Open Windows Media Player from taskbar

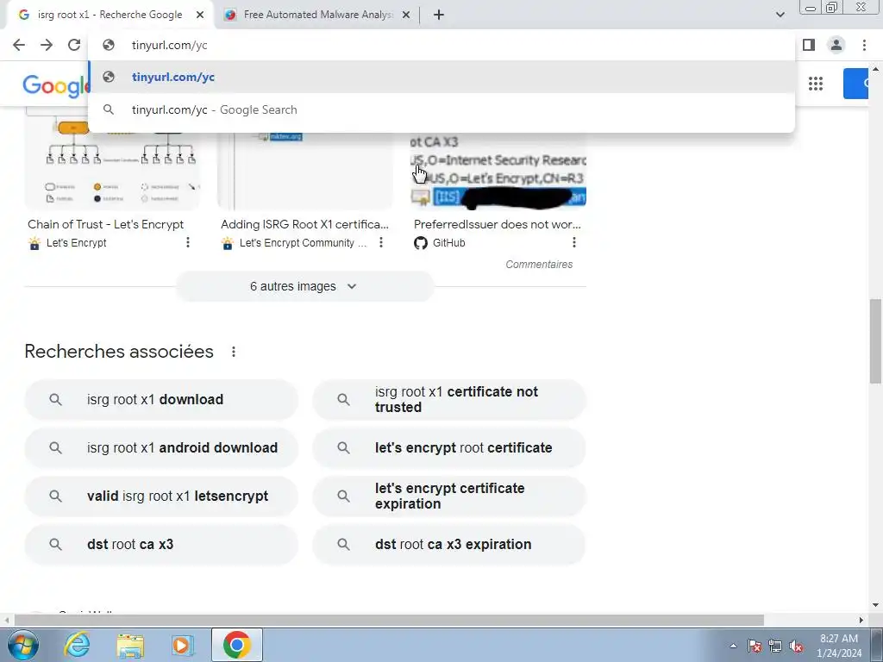(x=183, y=645)
